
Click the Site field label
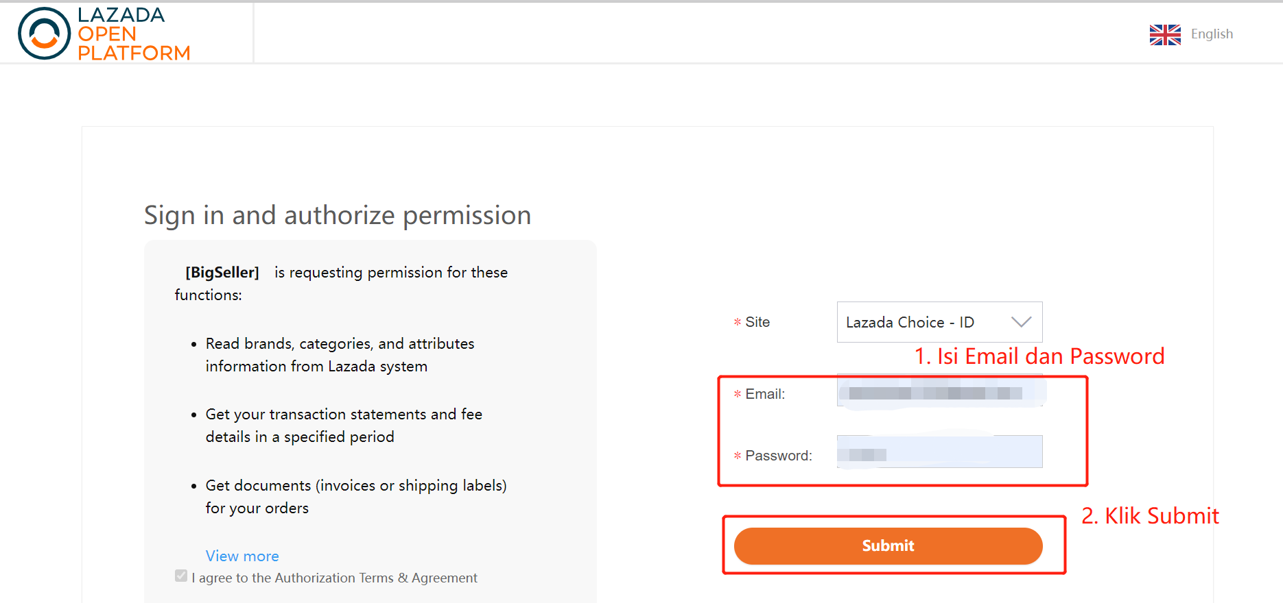pyautogui.click(x=757, y=322)
